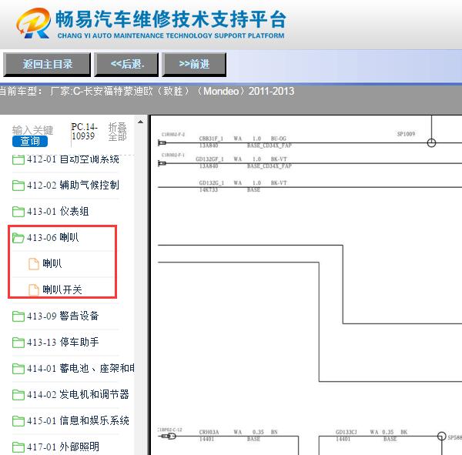Open the 喇叭开关 document page

click(x=62, y=289)
